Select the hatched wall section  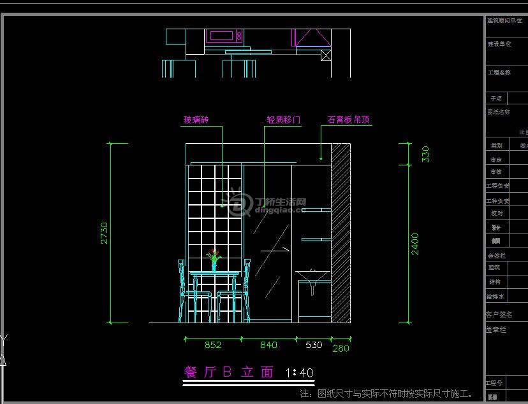(341, 232)
